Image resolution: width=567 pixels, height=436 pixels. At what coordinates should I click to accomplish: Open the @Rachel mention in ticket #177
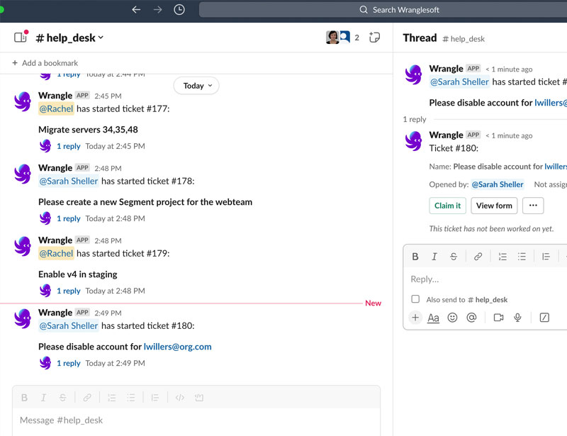point(56,108)
